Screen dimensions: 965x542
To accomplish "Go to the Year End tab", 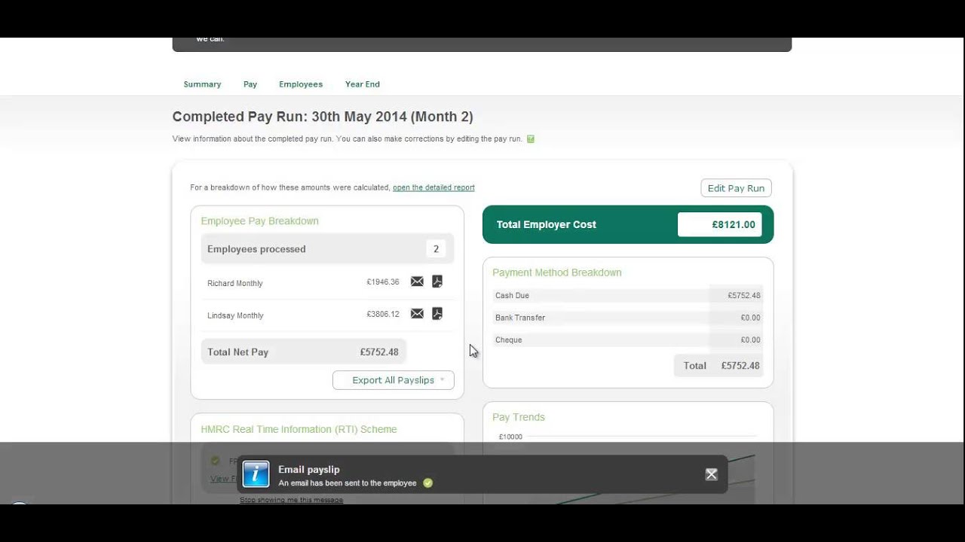I will (363, 84).
